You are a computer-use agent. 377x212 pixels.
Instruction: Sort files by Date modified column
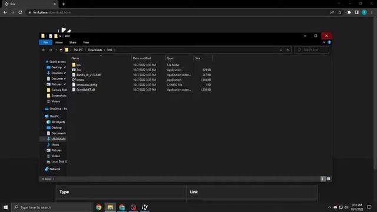point(148,58)
